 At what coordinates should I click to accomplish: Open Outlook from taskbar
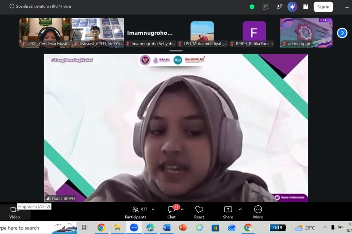pos(231,228)
